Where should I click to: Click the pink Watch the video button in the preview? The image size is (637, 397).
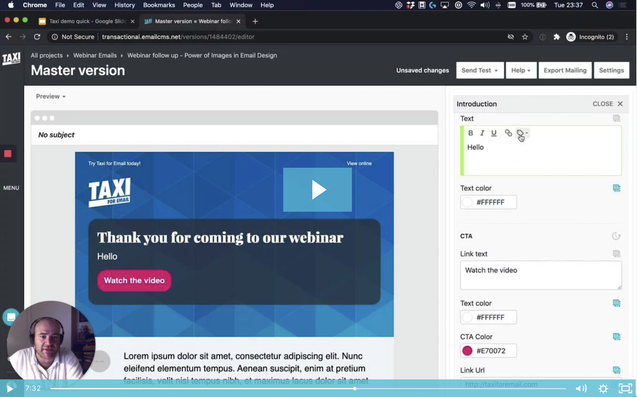[134, 280]
